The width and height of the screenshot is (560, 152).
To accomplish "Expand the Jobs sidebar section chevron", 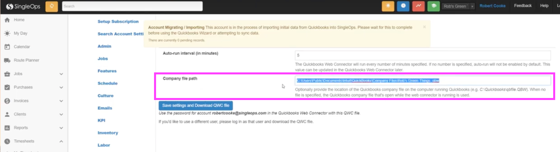I will [61, 74].
